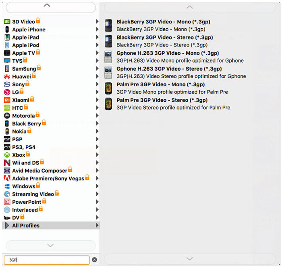Click the Gphone Stereo profile phone thumbnail

coord(108,73)
